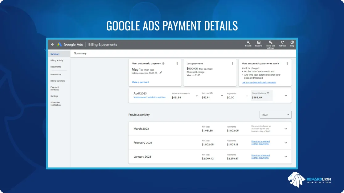Open Last payment card options menu
This screenshot has width=344, height=193.
pos(232,64)
